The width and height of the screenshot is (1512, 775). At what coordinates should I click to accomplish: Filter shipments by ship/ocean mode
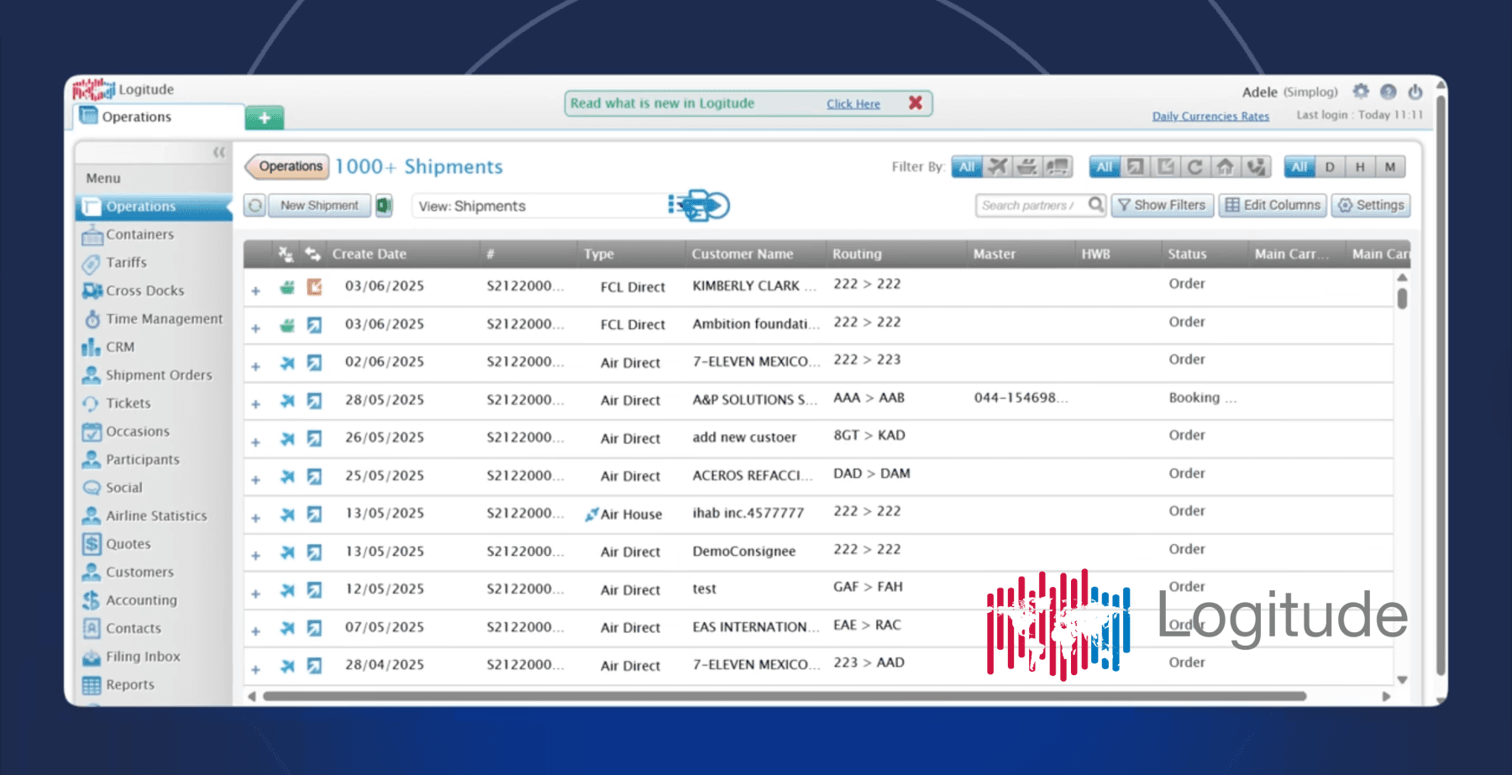coord(1027,166)
